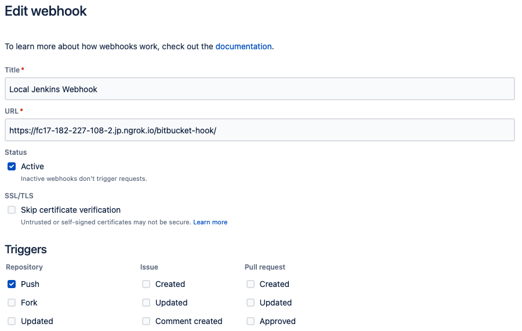Image resolution: width=522 pixels, height=331 pixels.
Task: Uncheck the Active status checkbox
Action: point(12,166)
